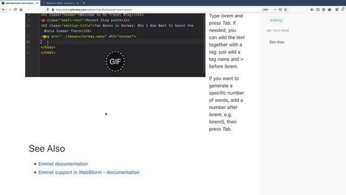
Task: Click the img src norway.webp code line
Action: coord(88,36)
